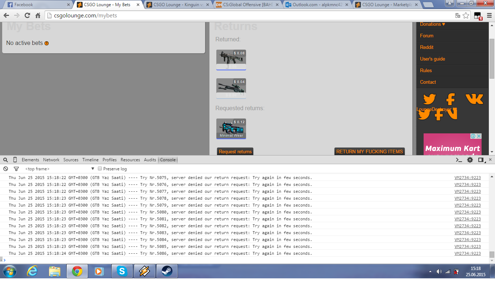Switch to the Network panel
The width and height of the screenshot is (495, 299).
[x=51, y=160]
